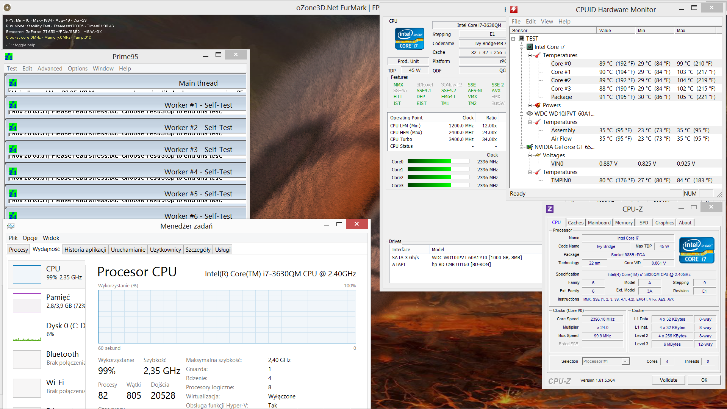Open the Options menu in Prime95
Image resolution: width=727 pixels, height=409 pixels.
(78, 69)
